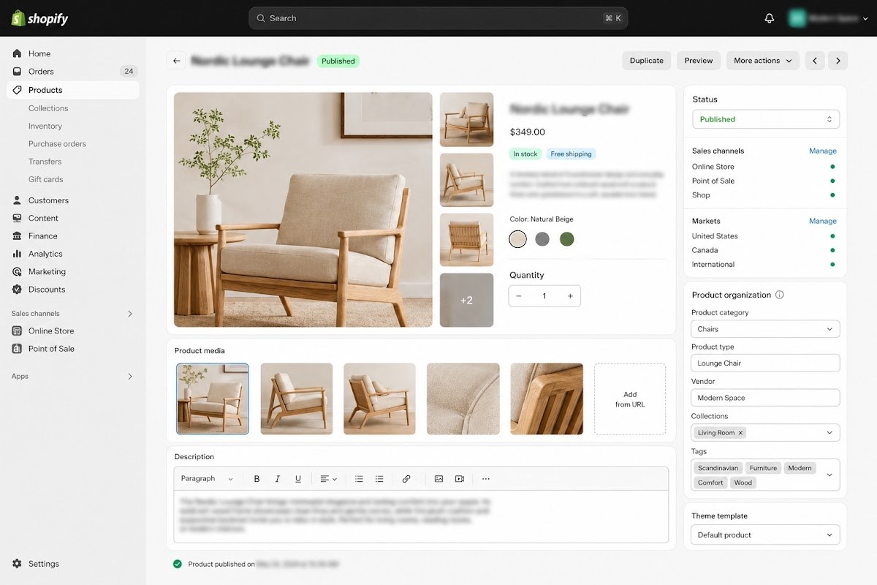Click the Scandinavian tag
877x585 pixels.
point(718,468)
